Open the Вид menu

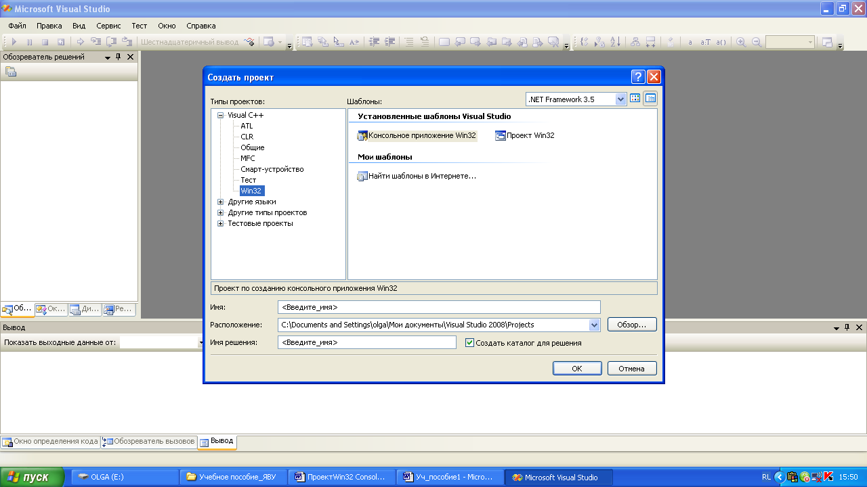pos(79,26)
